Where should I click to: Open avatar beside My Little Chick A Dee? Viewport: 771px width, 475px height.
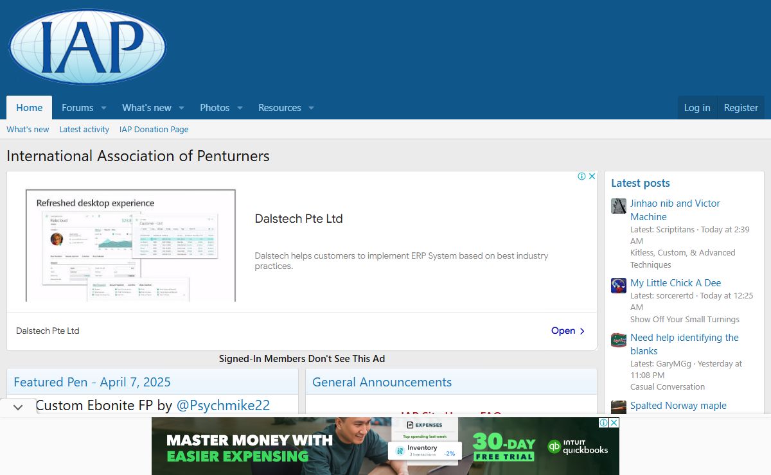click(x=619, y=286)
